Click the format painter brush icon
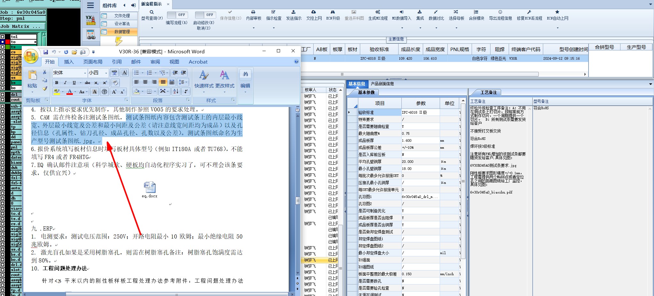The width and height of the screenshot is (654, 296). pyautogui.click(x=45, y=88)
